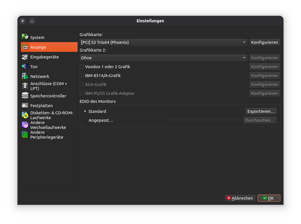This screenshot has width=301, height=224.
Task: Click the Eingabegeräte input devices icon
Action: [25, 57]
